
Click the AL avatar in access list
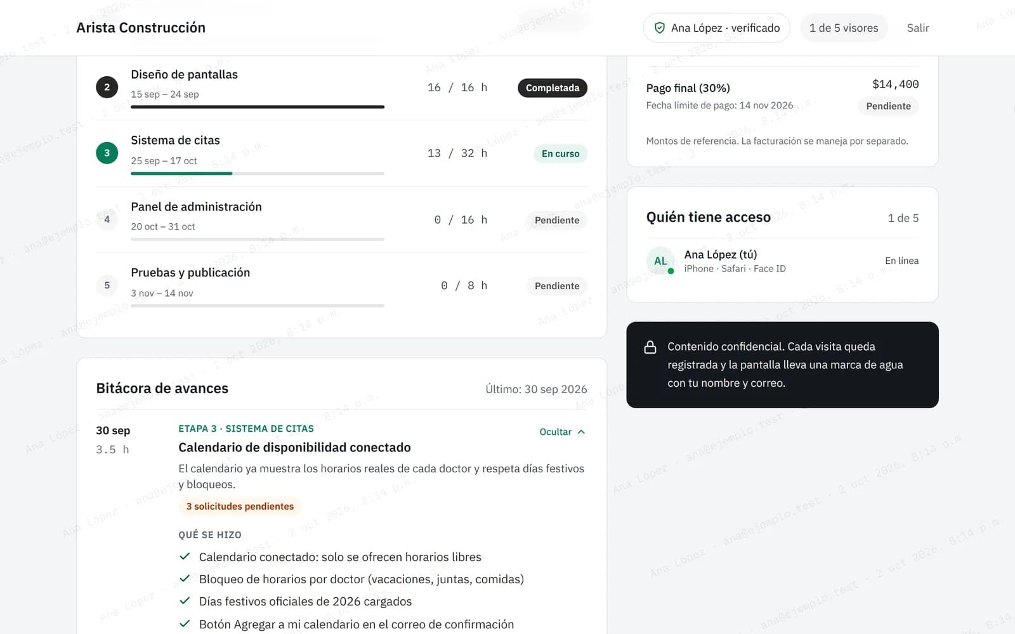(x=660, y=261)
